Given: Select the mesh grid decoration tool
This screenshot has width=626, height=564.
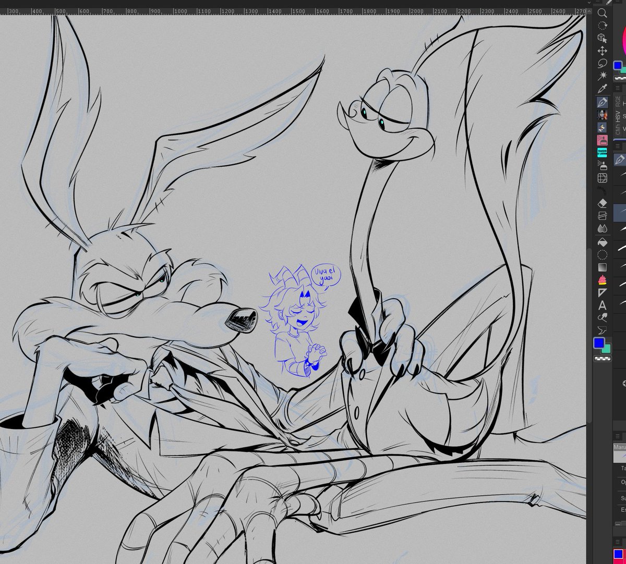Looking at the screenshot, I should pos(603,178).
